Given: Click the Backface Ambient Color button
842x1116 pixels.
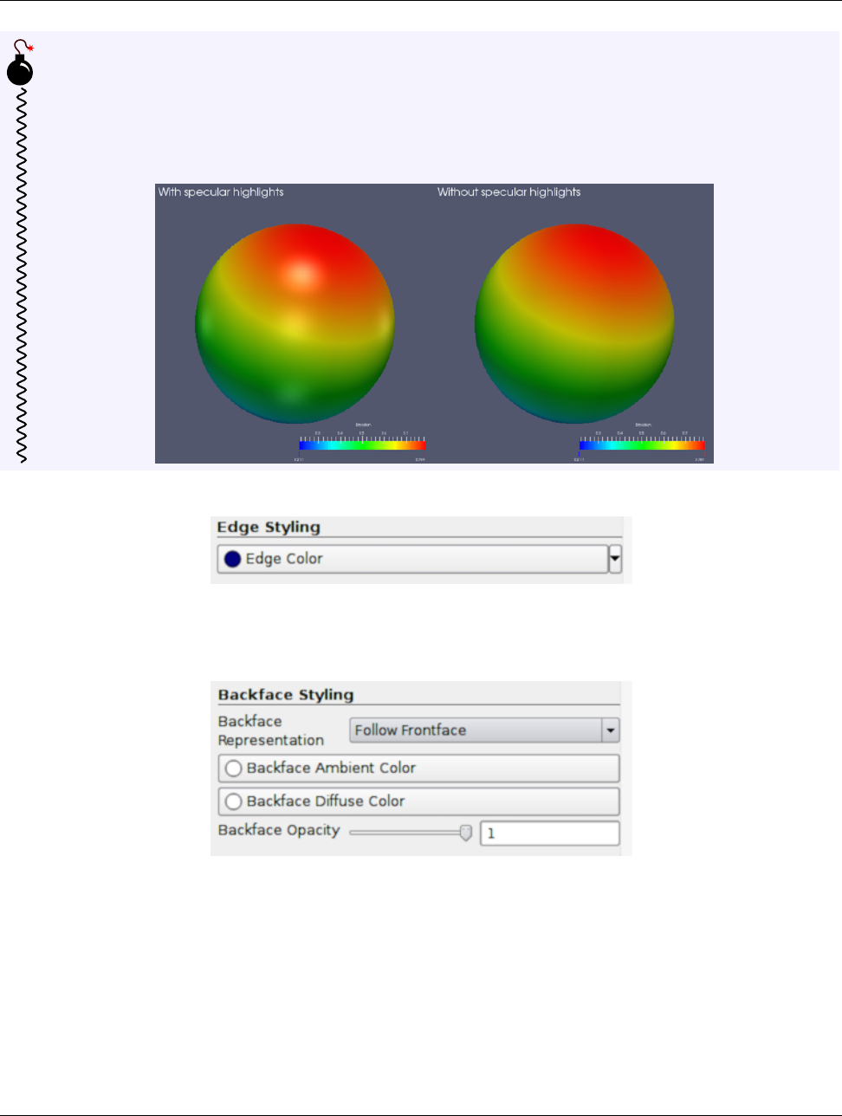Looking at the screenshot, I should pyautogui.click(x=418, y=768).
